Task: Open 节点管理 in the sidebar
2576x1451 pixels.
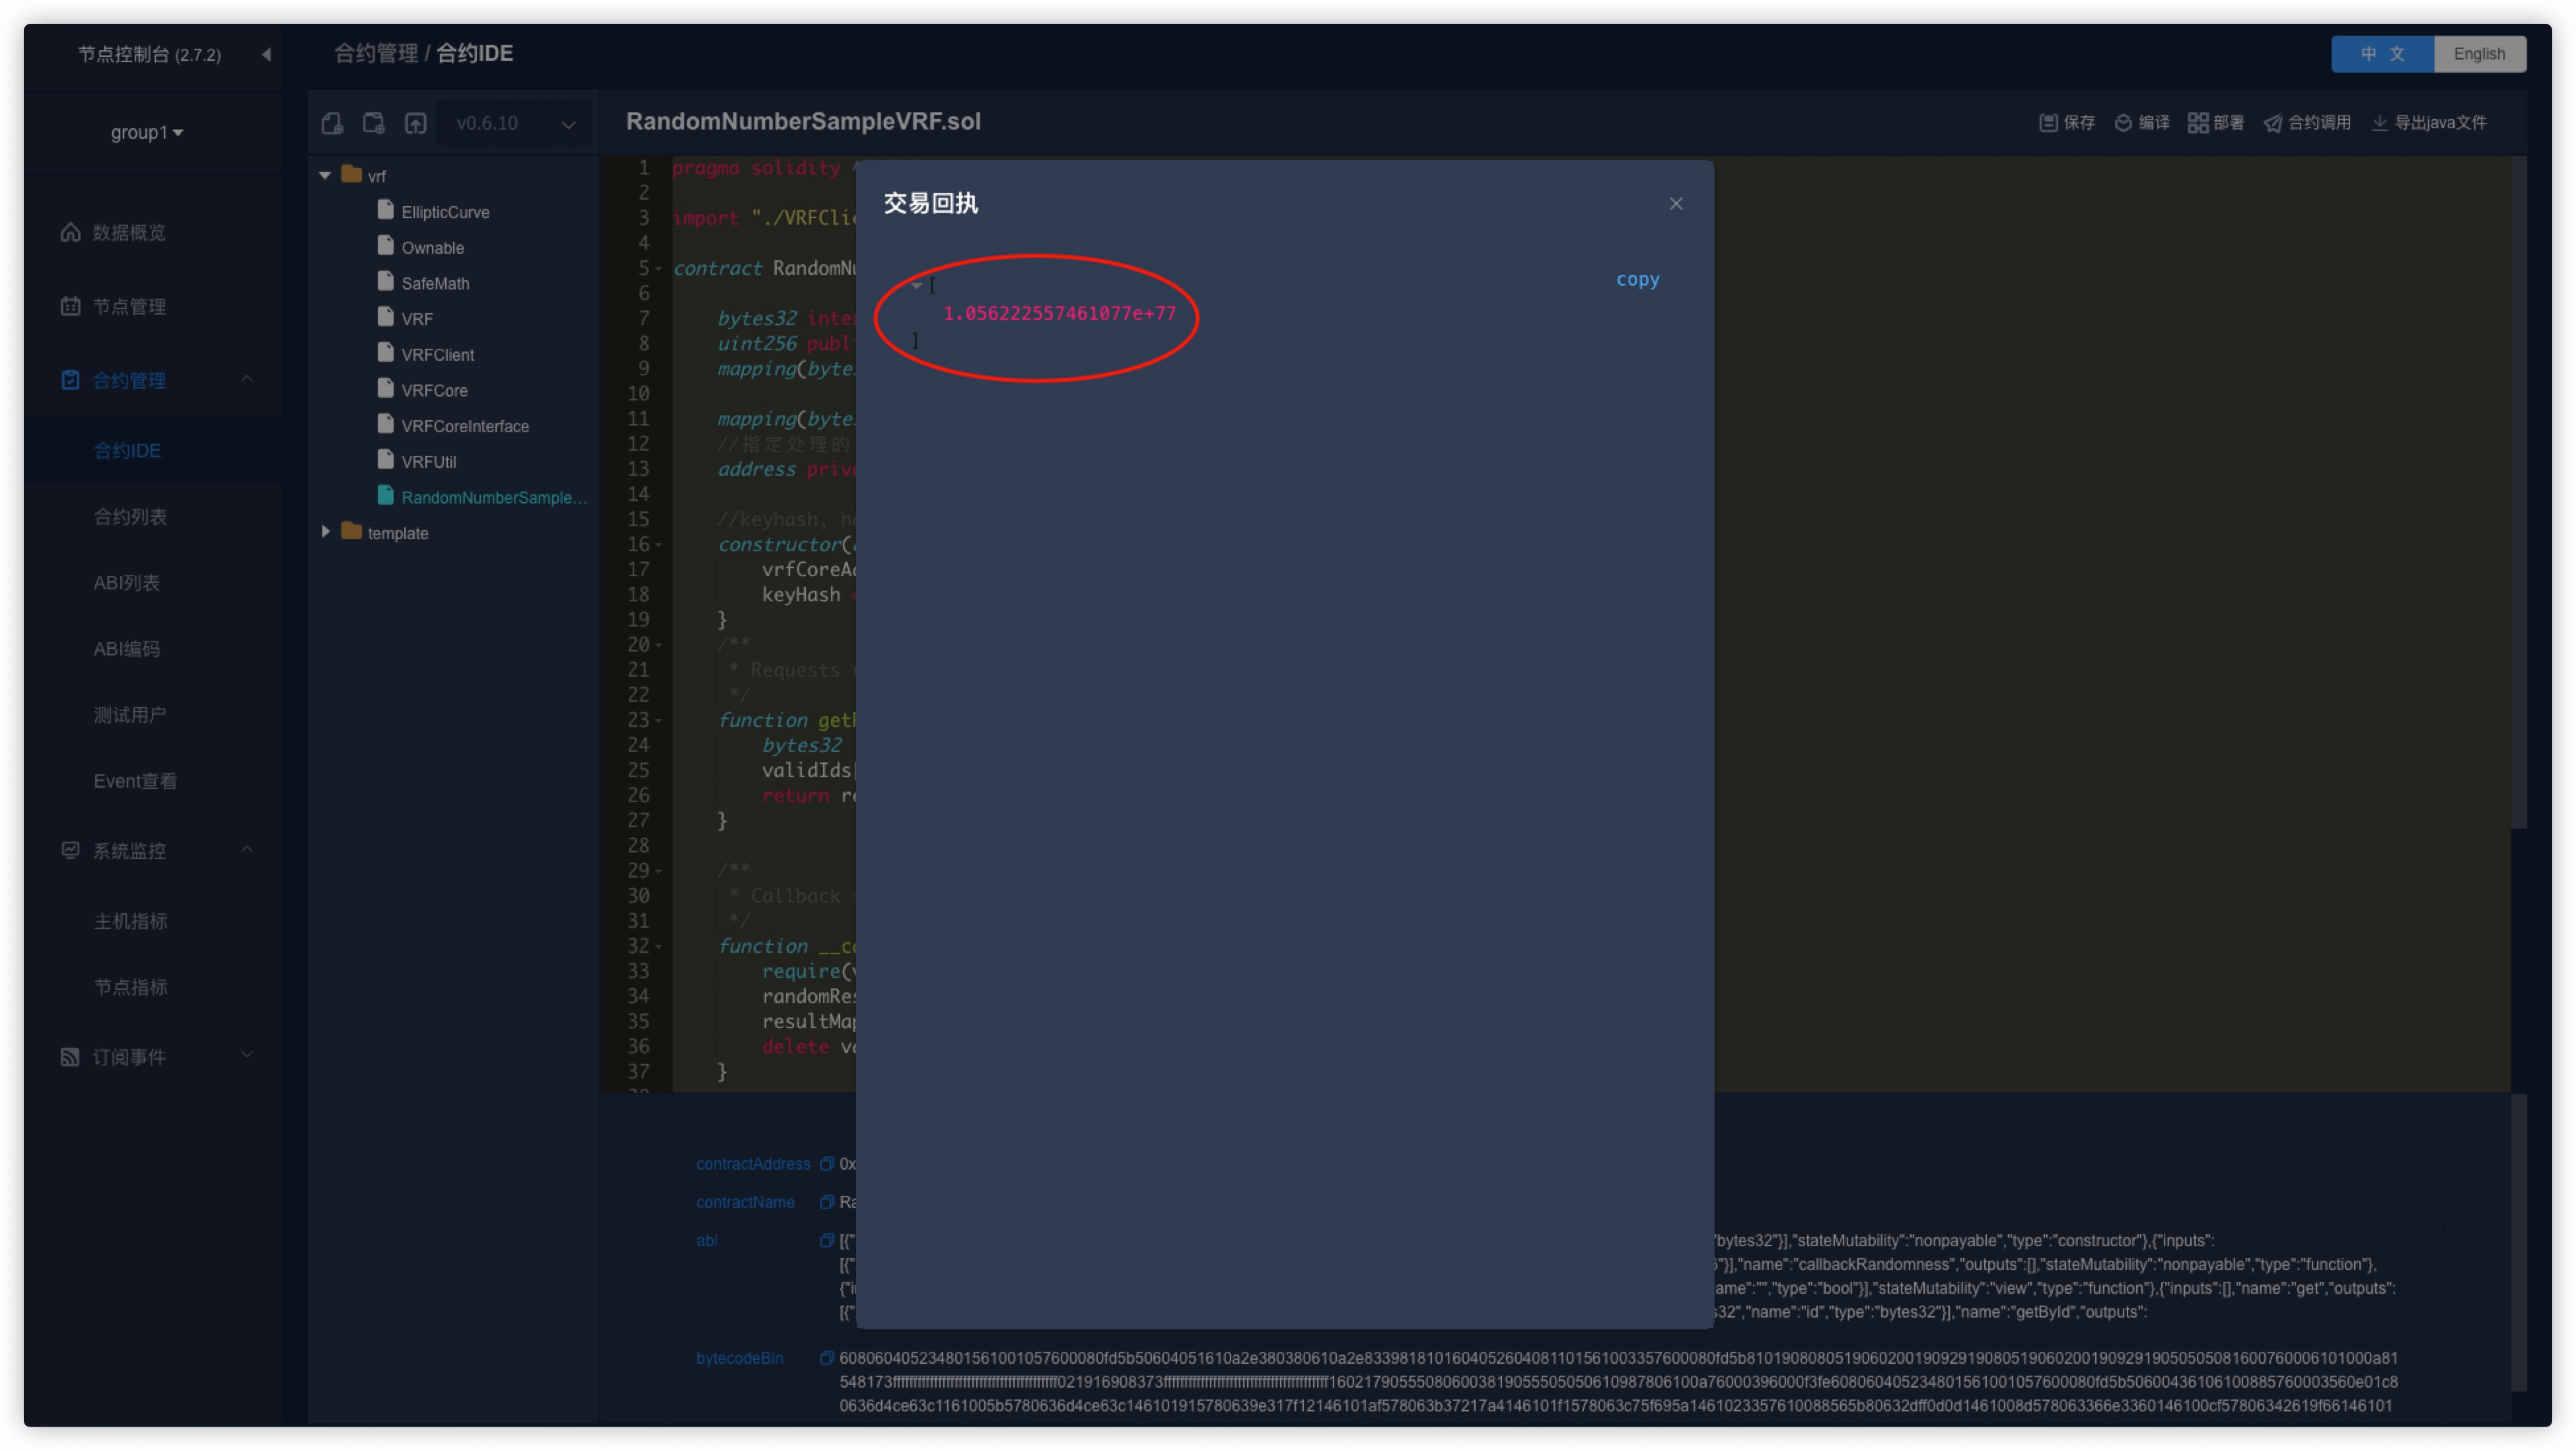Action: [129, 306]
